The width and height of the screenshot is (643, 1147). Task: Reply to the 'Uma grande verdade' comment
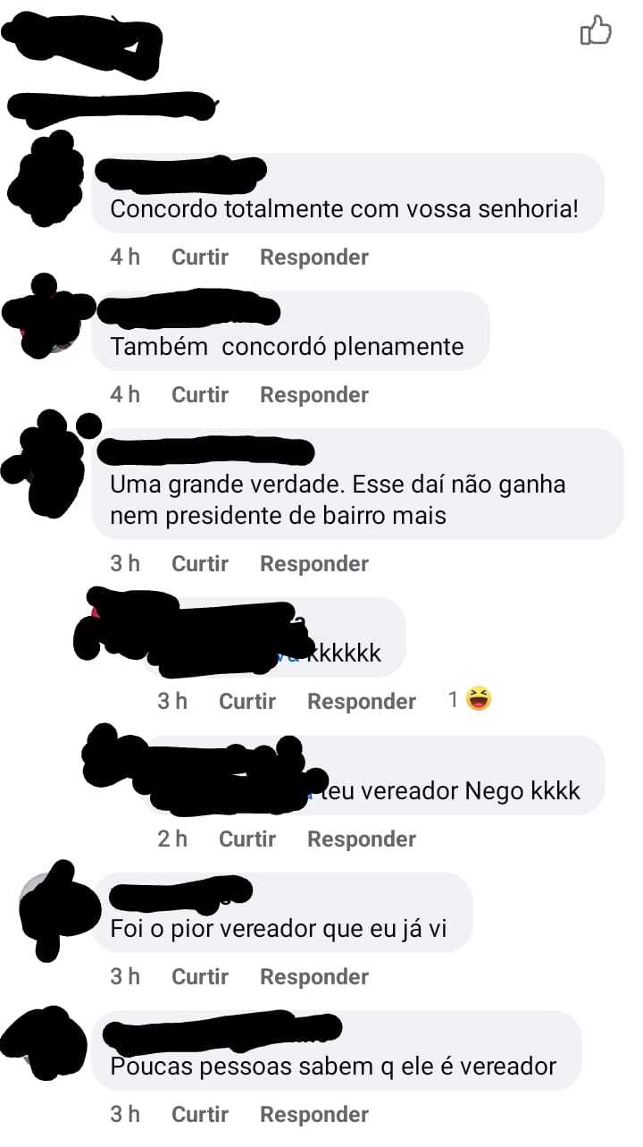(314, 564)
